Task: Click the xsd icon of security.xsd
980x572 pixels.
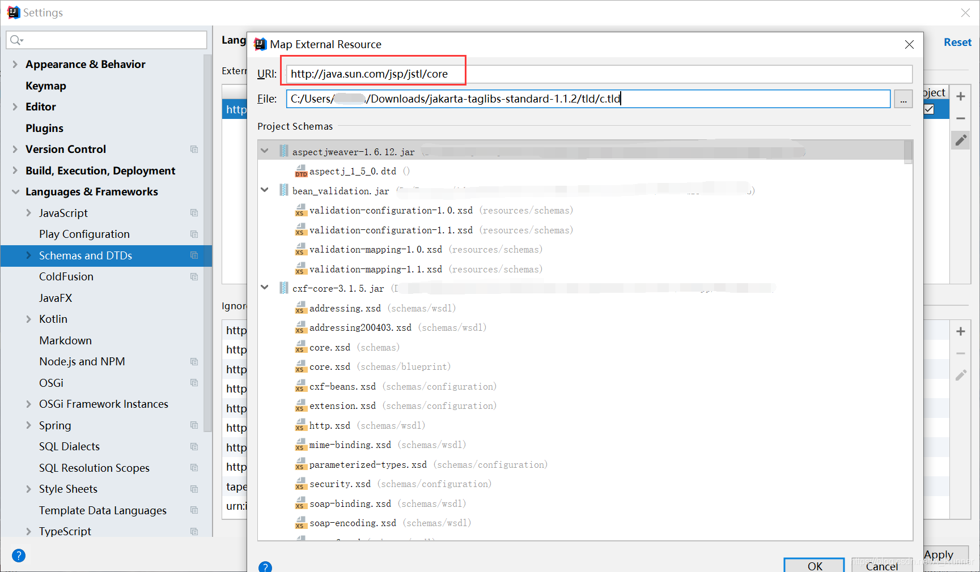Action: (300, 484)
